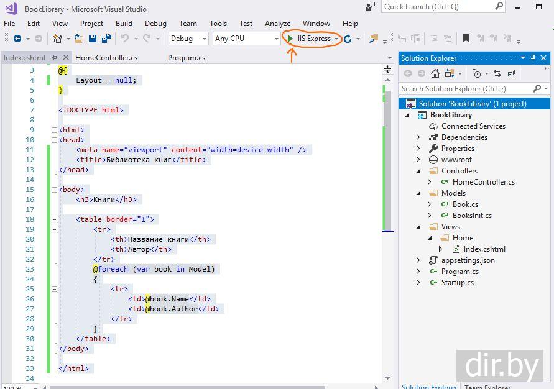Click the browser Refresh icon beside IIS Express
Viewport: 554px width, 389px height.
(348, 39)
